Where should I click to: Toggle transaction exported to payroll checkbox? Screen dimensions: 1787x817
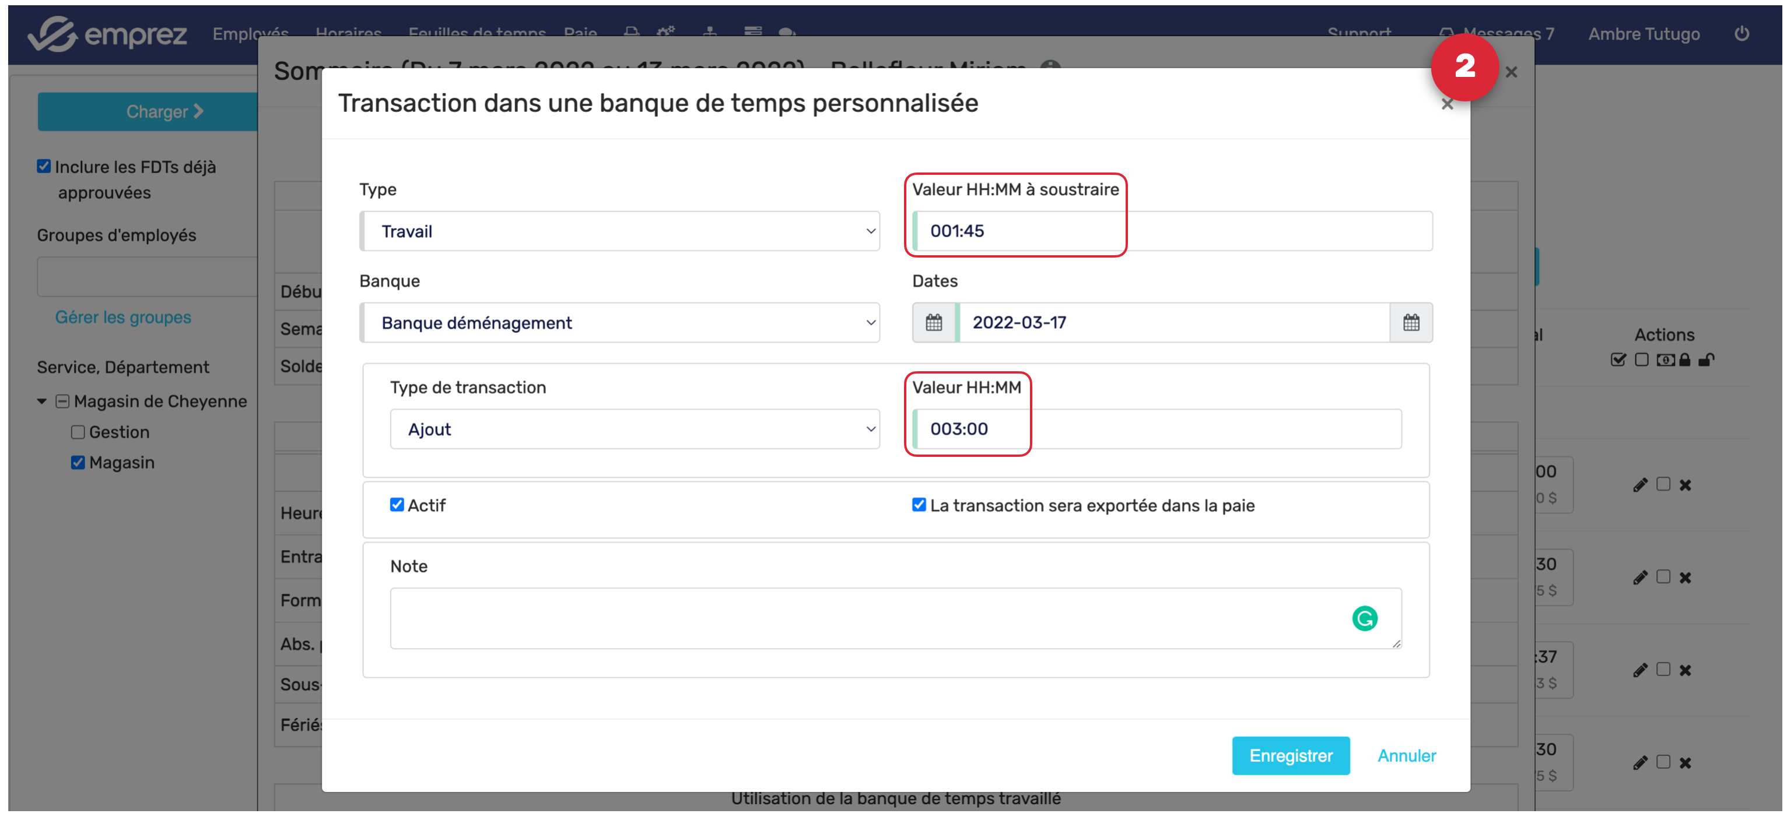919,505
